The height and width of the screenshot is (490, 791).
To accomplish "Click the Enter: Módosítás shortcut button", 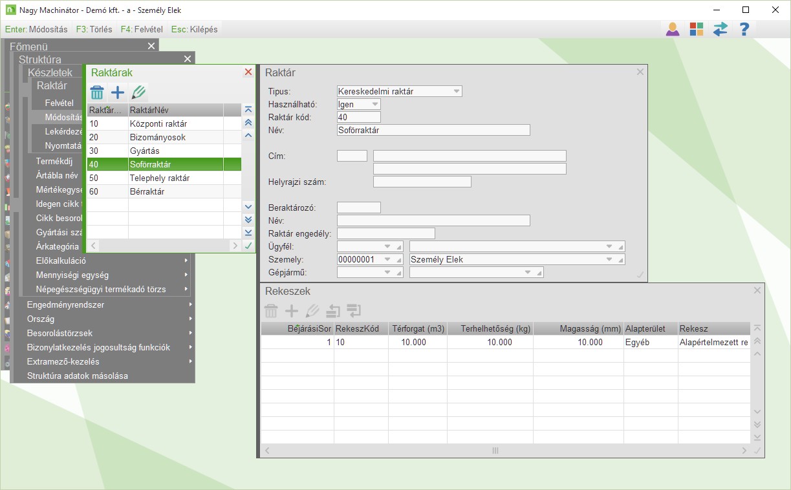I will point(36,29).
